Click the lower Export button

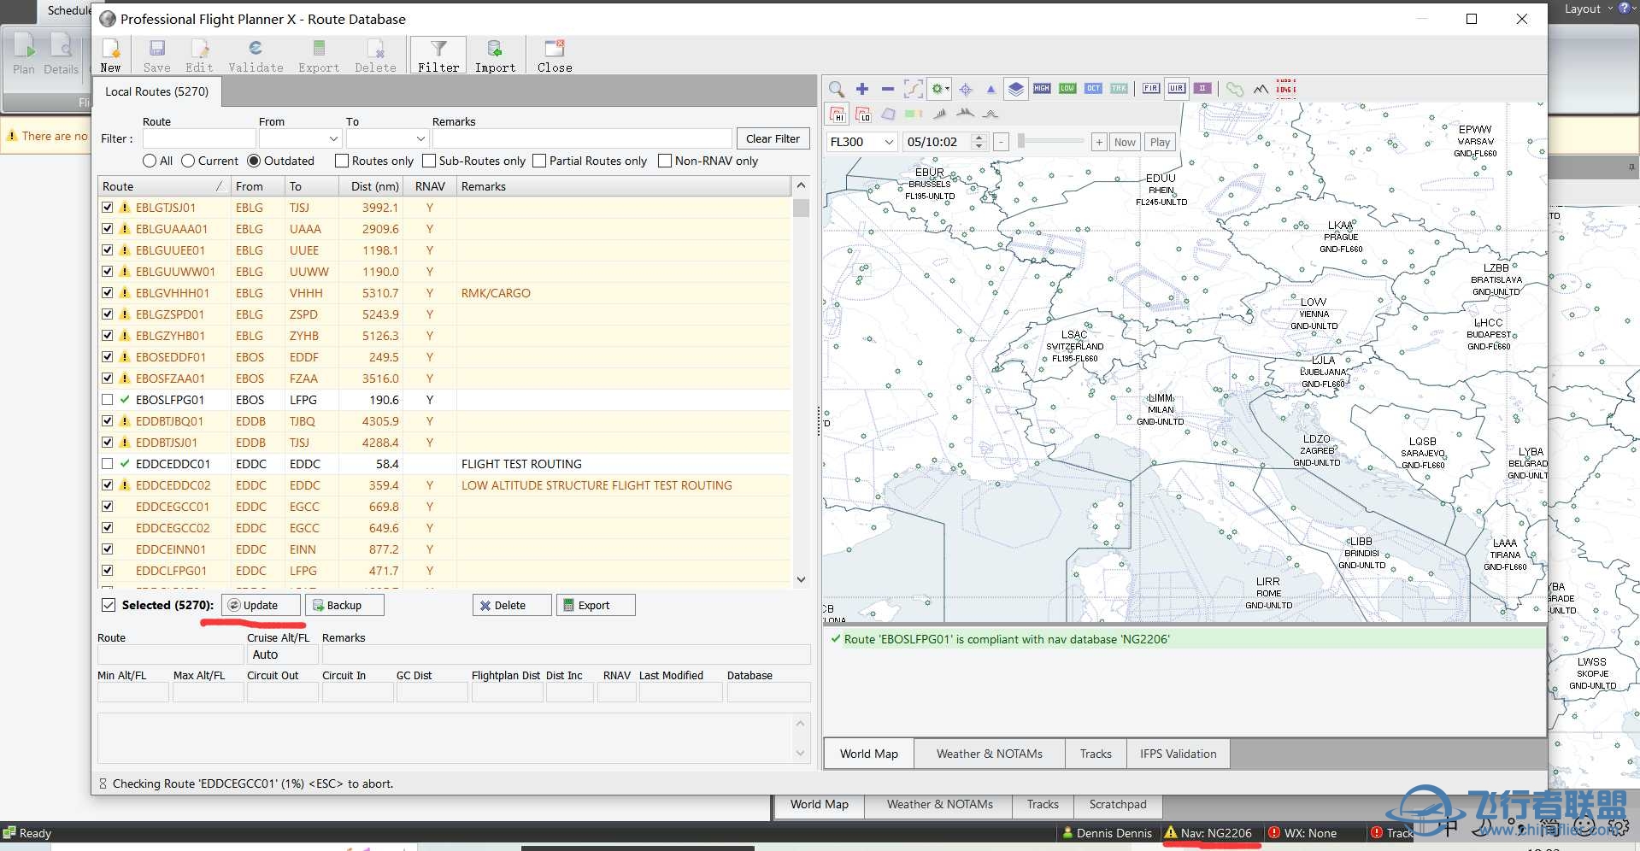[x=595, y=605]
